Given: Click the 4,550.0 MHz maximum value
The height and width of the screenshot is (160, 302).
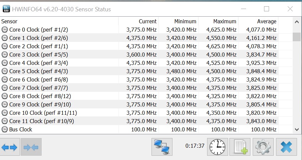Looking at the screenshot, I should (x=221, y=38).
